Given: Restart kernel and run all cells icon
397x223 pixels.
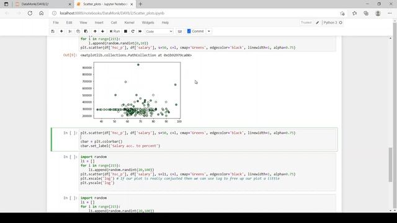Looking at the screenshot, I should coord(140,32).
